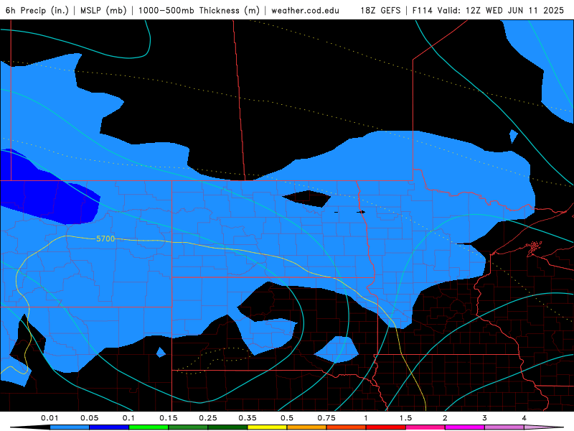
Task: Click the '0.35' legend value
Action: pyautogui.click(x=248, y=418)
